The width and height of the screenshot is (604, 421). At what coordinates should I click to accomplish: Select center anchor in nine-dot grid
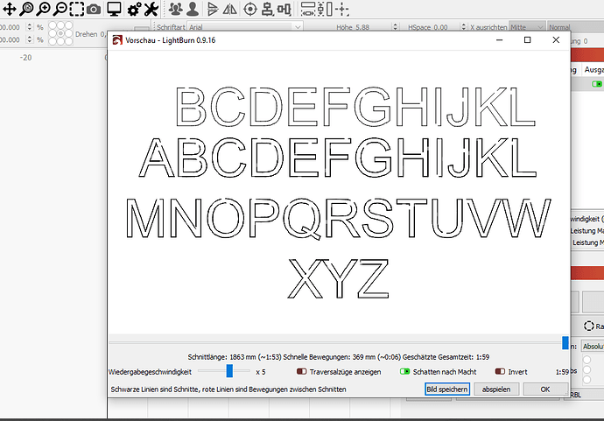(x=60, y=33)
